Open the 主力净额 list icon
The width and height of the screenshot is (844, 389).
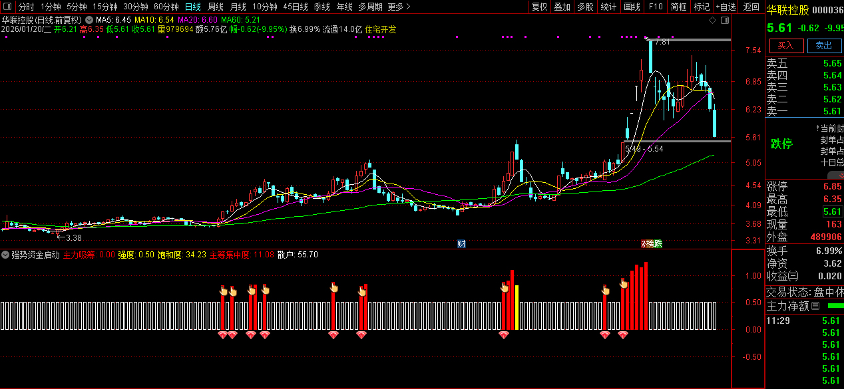point(815,307)
